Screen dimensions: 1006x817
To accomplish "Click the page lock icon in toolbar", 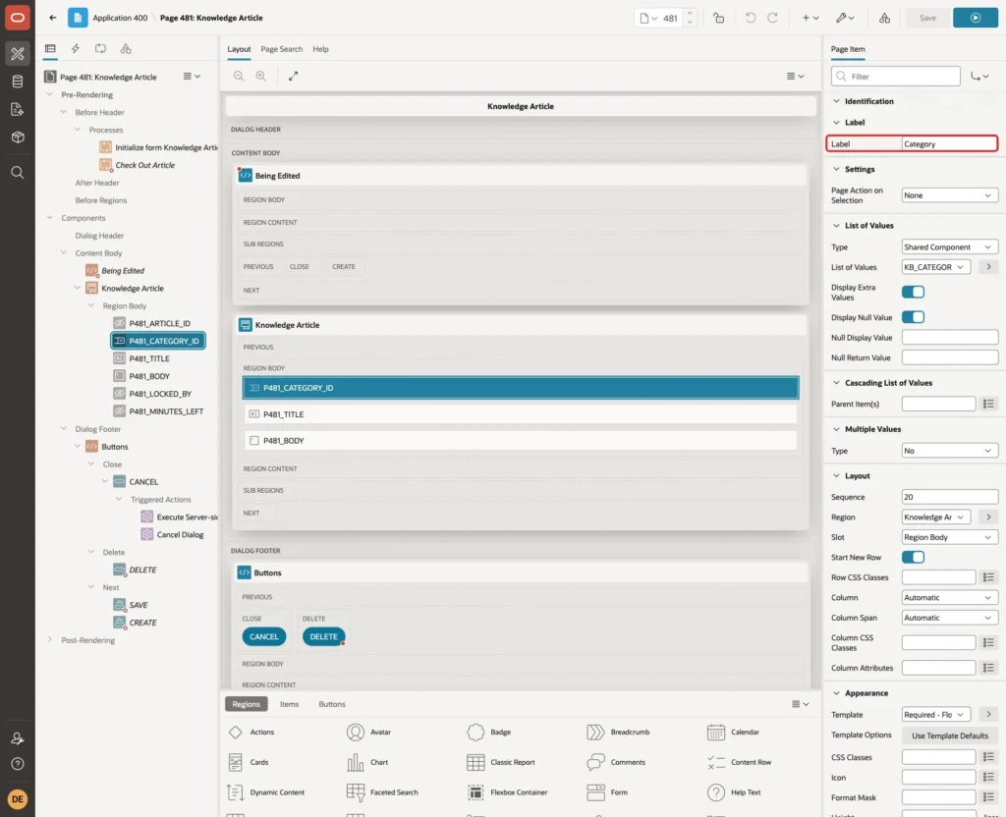I will pyautogui.click(x=718, y=18).
